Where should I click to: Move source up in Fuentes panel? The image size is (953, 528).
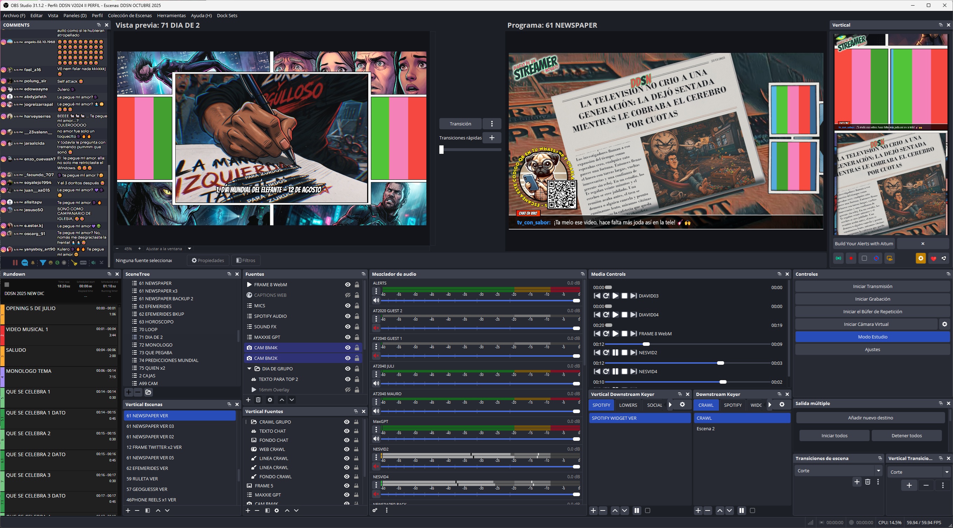282,400
